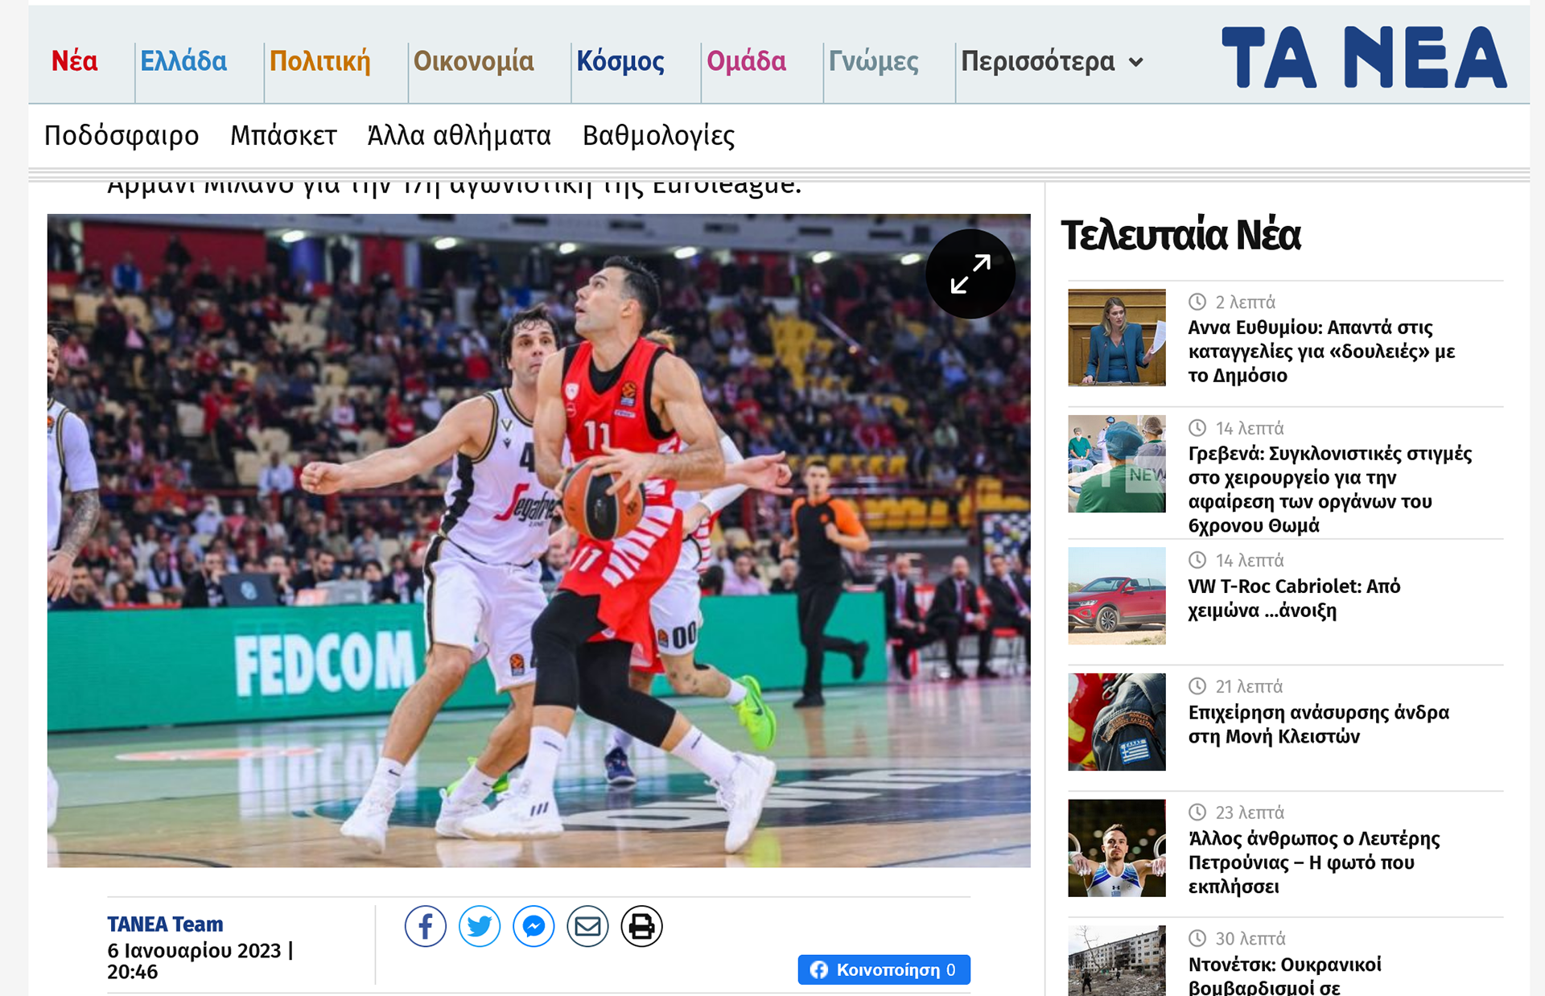Select the Μπάσκετ sub-tab
The image size is (1545, 996).
(283, 135)
